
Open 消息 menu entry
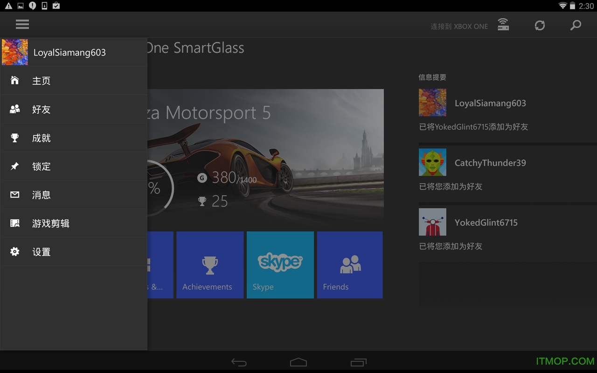coord(74,194)
